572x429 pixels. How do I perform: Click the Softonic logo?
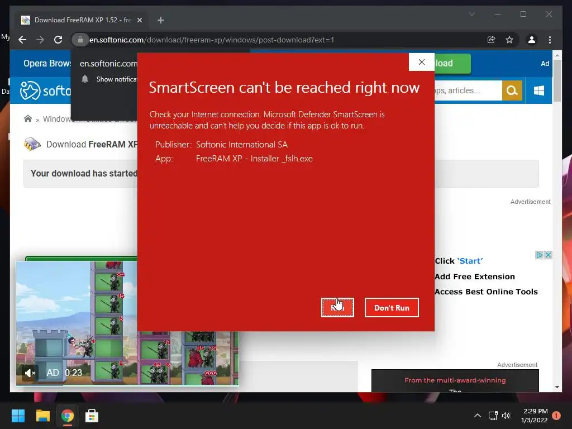tap(46, 90)
